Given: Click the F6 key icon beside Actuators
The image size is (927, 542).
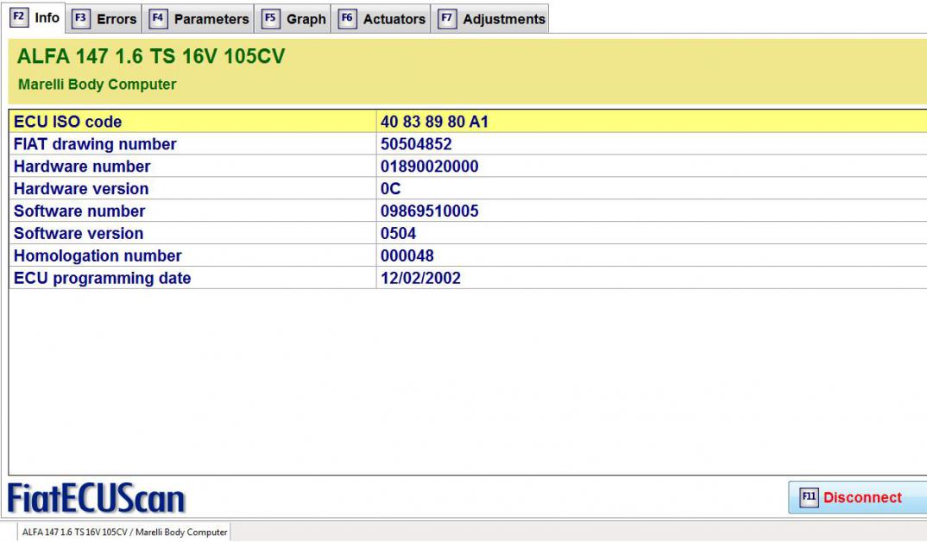Looking at the screenshot, I should (347, 19).
